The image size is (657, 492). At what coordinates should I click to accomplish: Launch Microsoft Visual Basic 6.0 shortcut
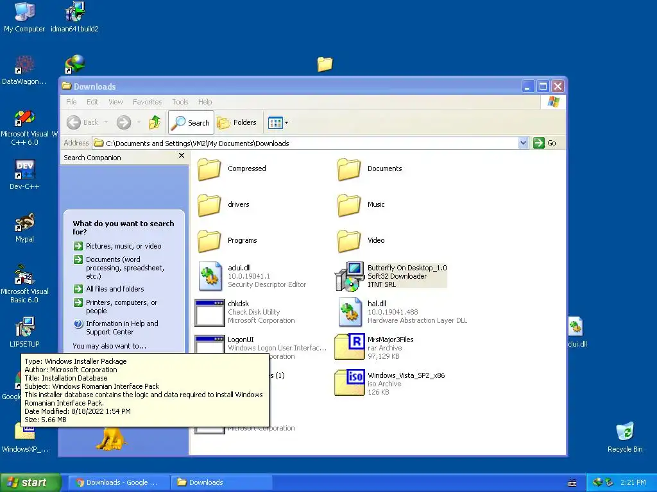point(24,284)
